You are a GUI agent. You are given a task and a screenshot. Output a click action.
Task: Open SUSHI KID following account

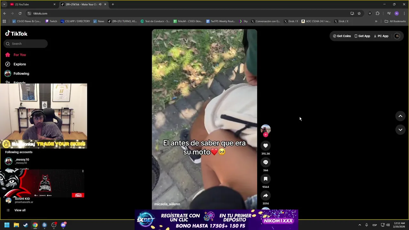coord(22,200)
